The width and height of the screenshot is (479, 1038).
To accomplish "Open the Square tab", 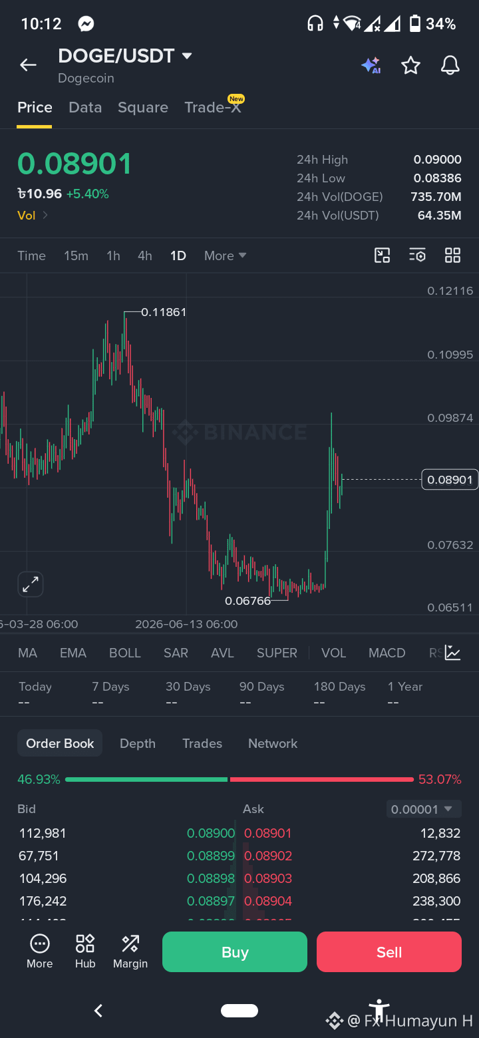I will click(x=143, y=108).
